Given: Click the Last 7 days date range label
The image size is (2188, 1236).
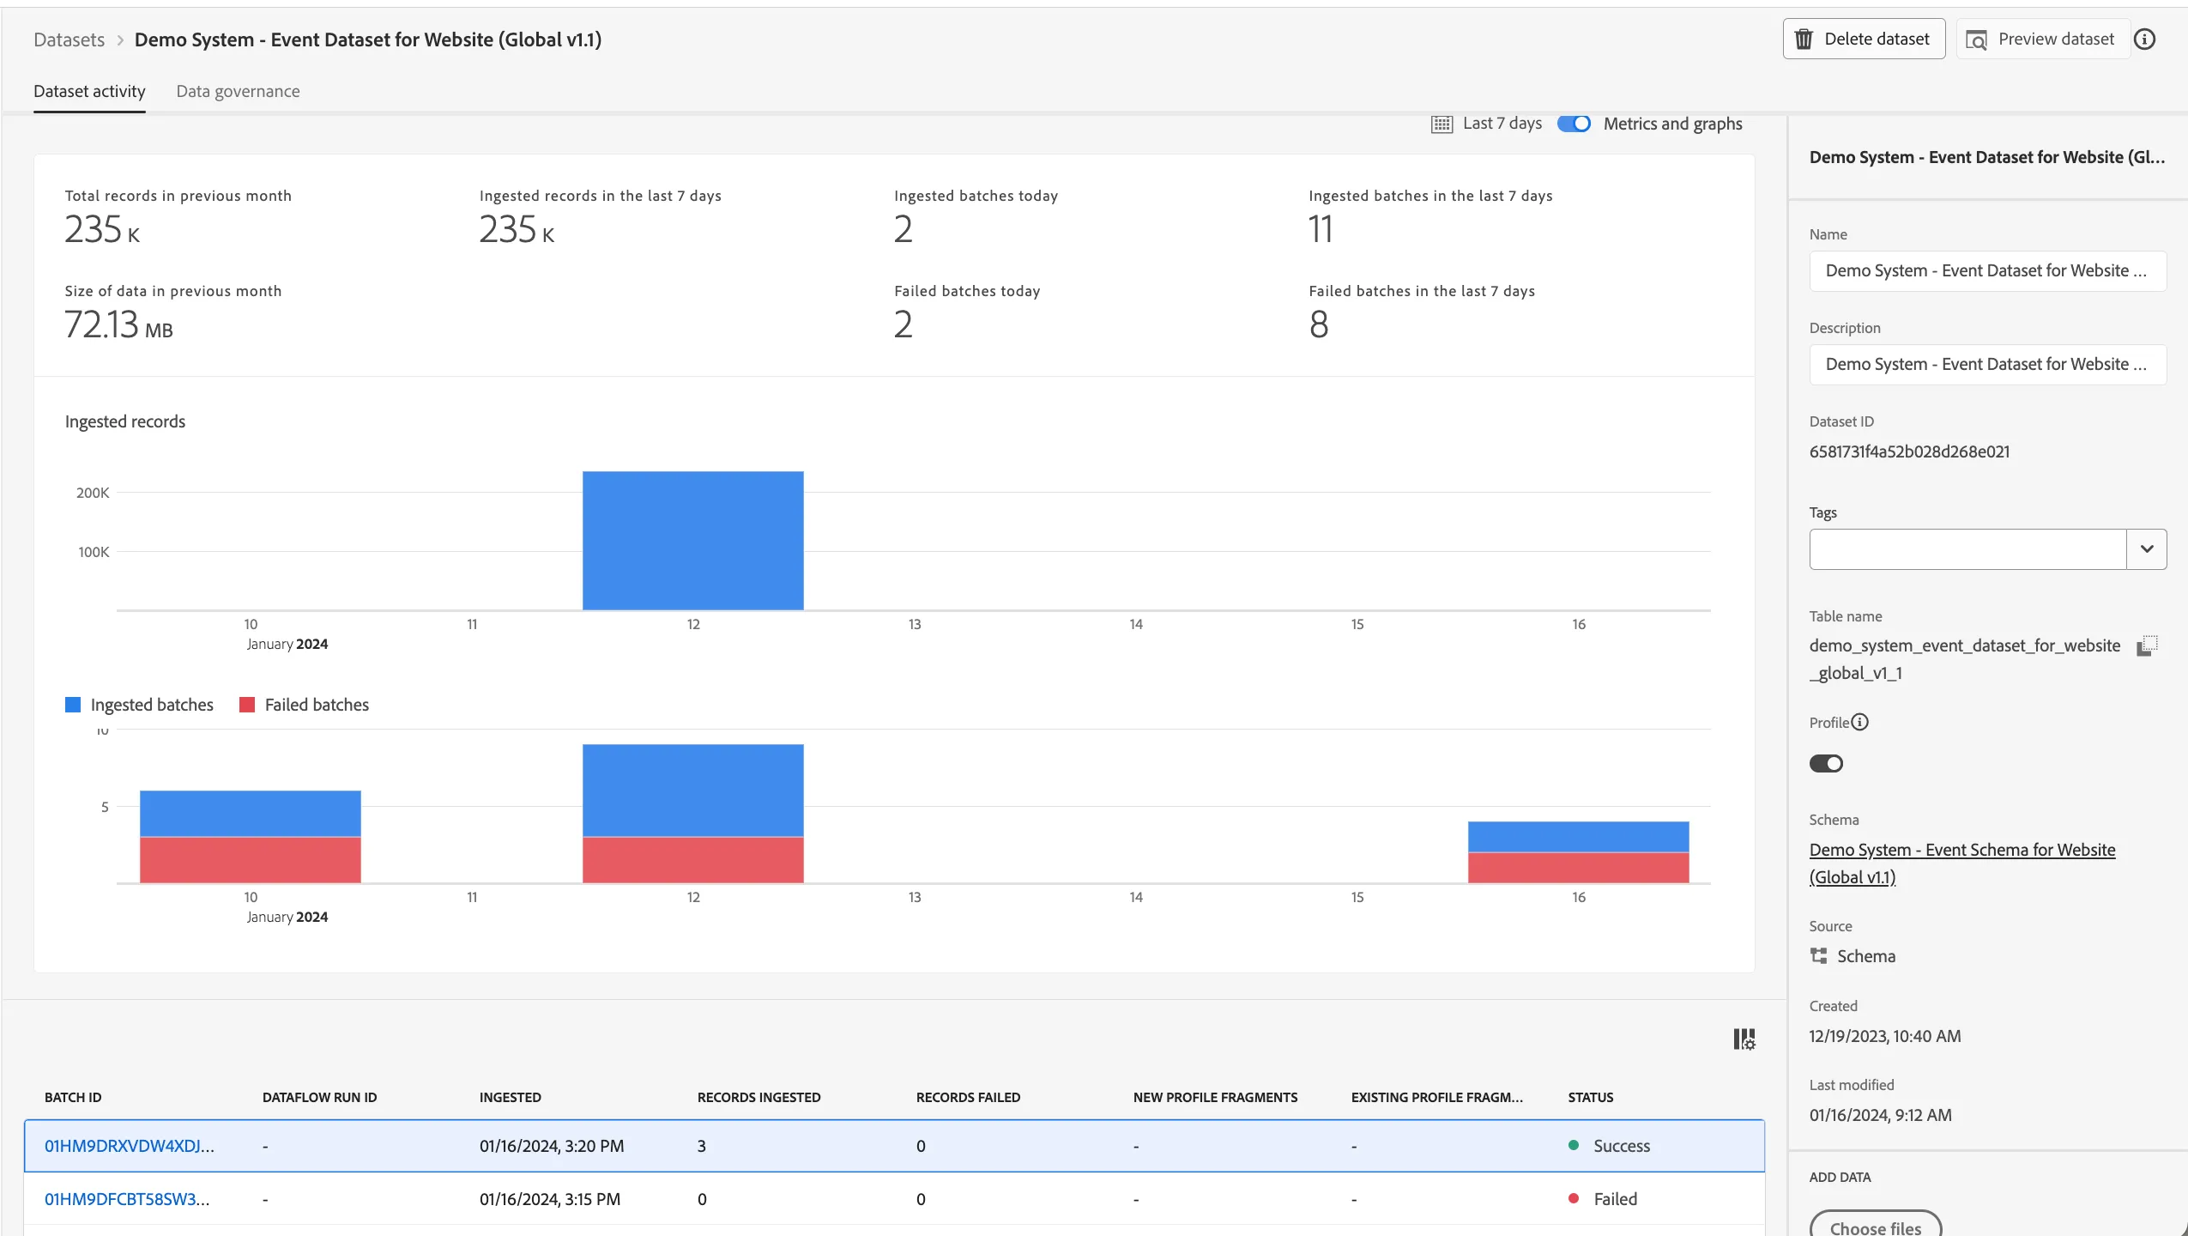Looking at the screenshot, I should [1502, 124].
